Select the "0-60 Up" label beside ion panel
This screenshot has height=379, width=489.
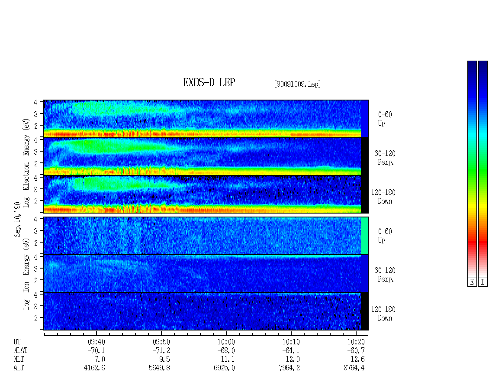pos(385,236)
